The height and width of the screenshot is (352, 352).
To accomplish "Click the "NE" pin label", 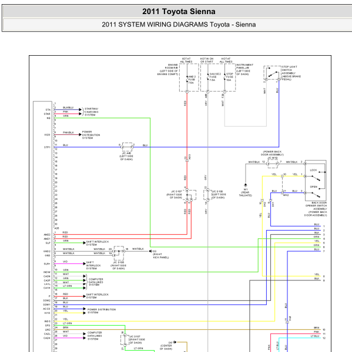I will pos(49,118).
